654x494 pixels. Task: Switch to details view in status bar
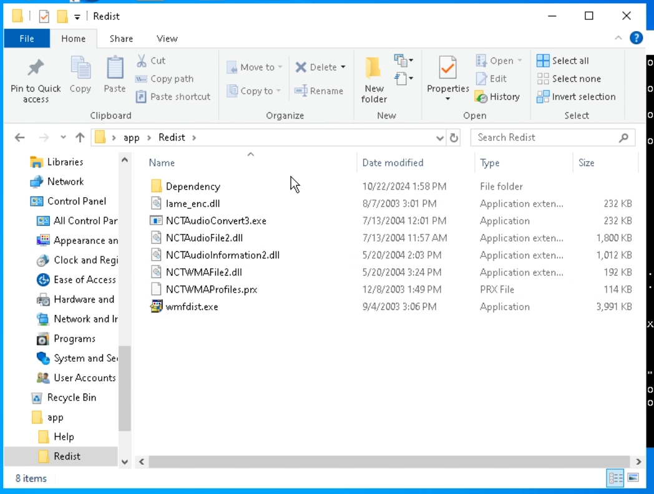(615, 478)
